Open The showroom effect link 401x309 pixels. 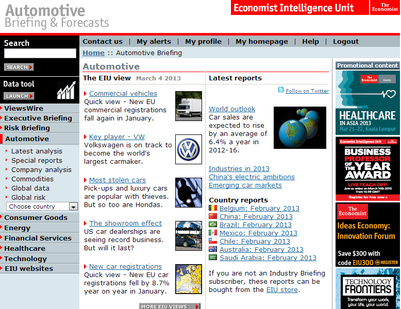pyautogui.click(x=126, y=223)
